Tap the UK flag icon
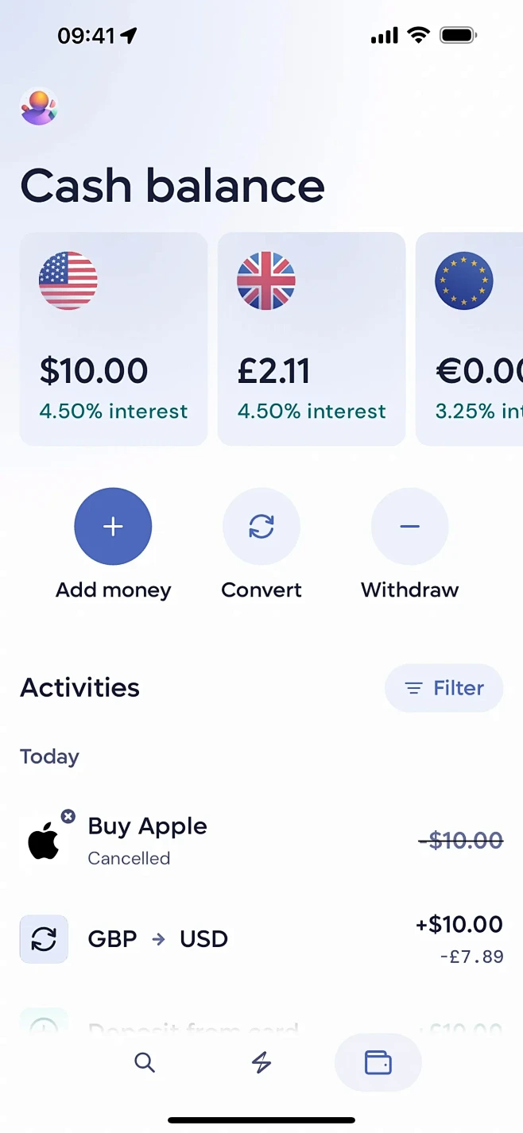The height and width of the screenshot is (1133, 523). pos(266,281)
